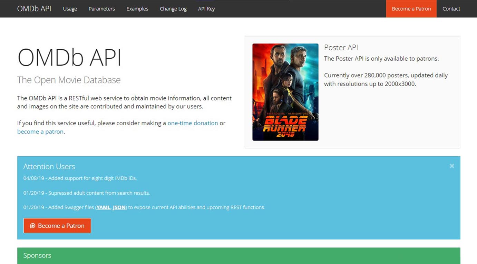Go to the Examples section
The image size is (477, 264).
coord(137,9)
